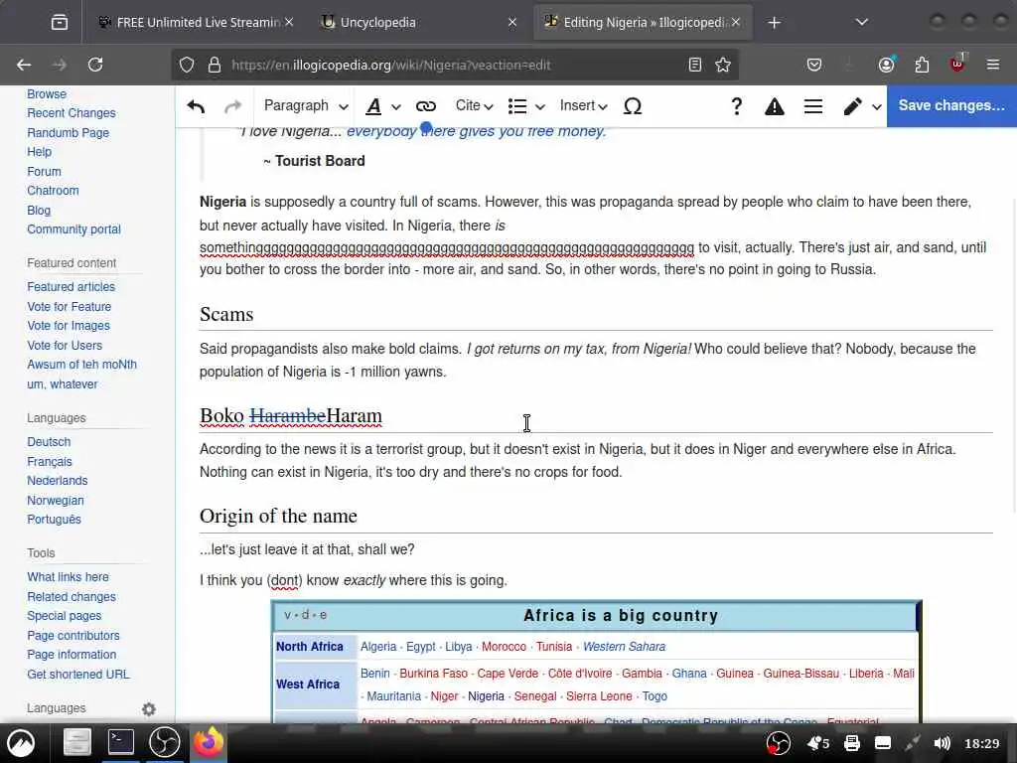The width and height of the screenshot is (1017, 763).
Task: Open What links here tool
Action: (69, 577)
